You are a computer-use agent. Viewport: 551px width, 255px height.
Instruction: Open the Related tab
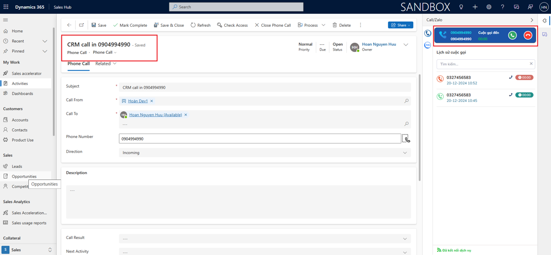(105, 63)
